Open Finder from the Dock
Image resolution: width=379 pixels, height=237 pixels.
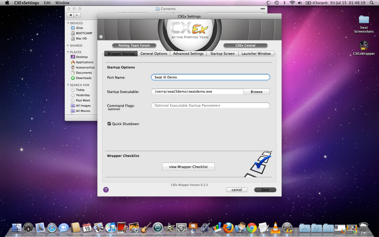pyautogui.click(x=17, y=228)
